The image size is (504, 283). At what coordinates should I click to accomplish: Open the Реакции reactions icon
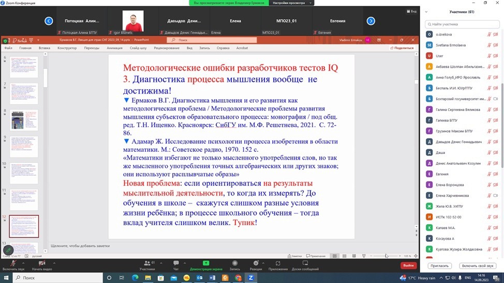pos(256,263)
